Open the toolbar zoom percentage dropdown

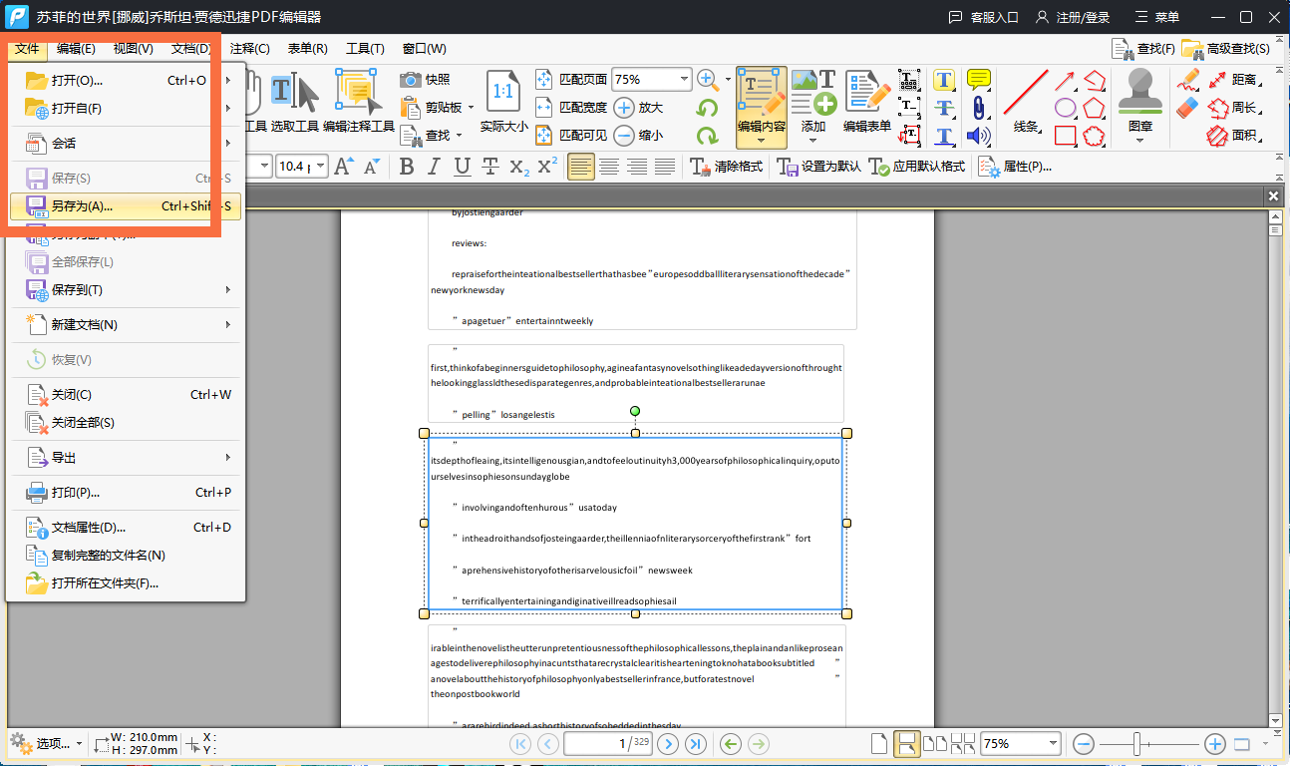click(x=684, y=80)
